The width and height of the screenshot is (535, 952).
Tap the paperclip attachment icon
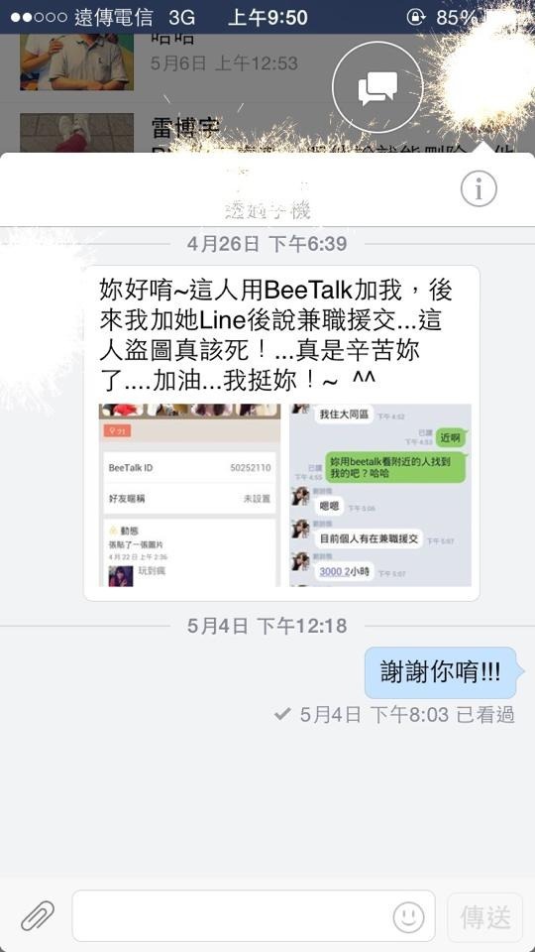[x=38, y=915]
